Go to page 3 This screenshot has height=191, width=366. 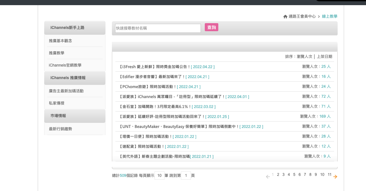[x=283, y=175]
